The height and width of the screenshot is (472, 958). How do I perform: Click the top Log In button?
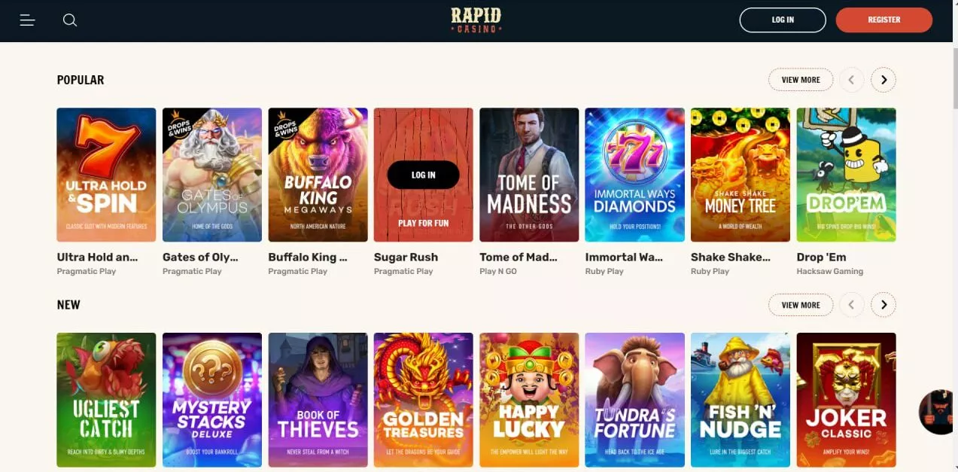coord(783,20)
